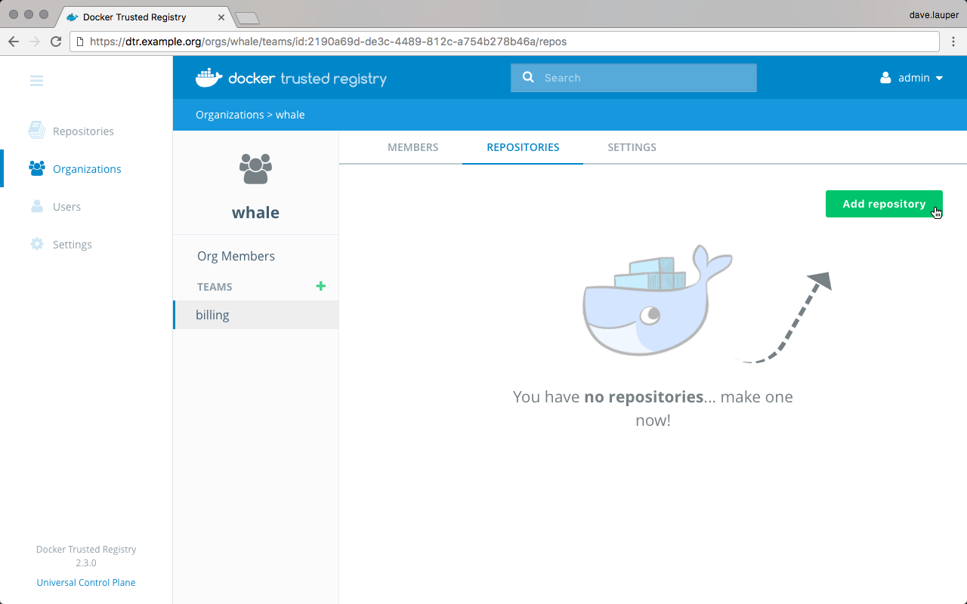Select the Organizations sidebar icon

tap(36, 168)
